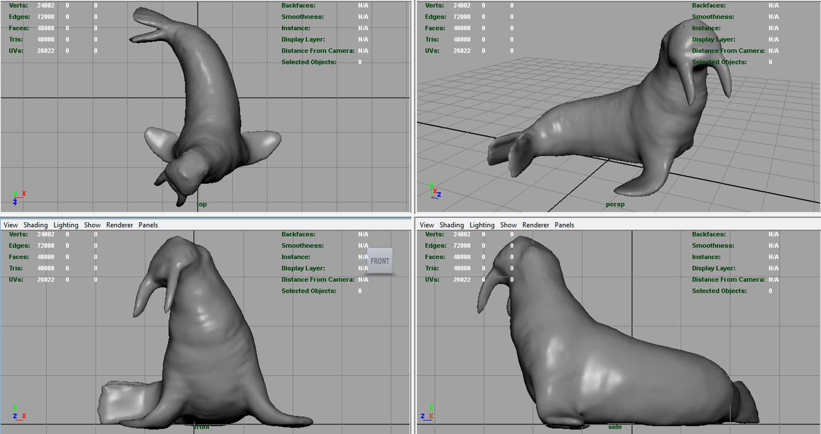Open the Lighting menu in front viewport
Image resolution: width=821 pixels, height=434 pixels.
66,225
